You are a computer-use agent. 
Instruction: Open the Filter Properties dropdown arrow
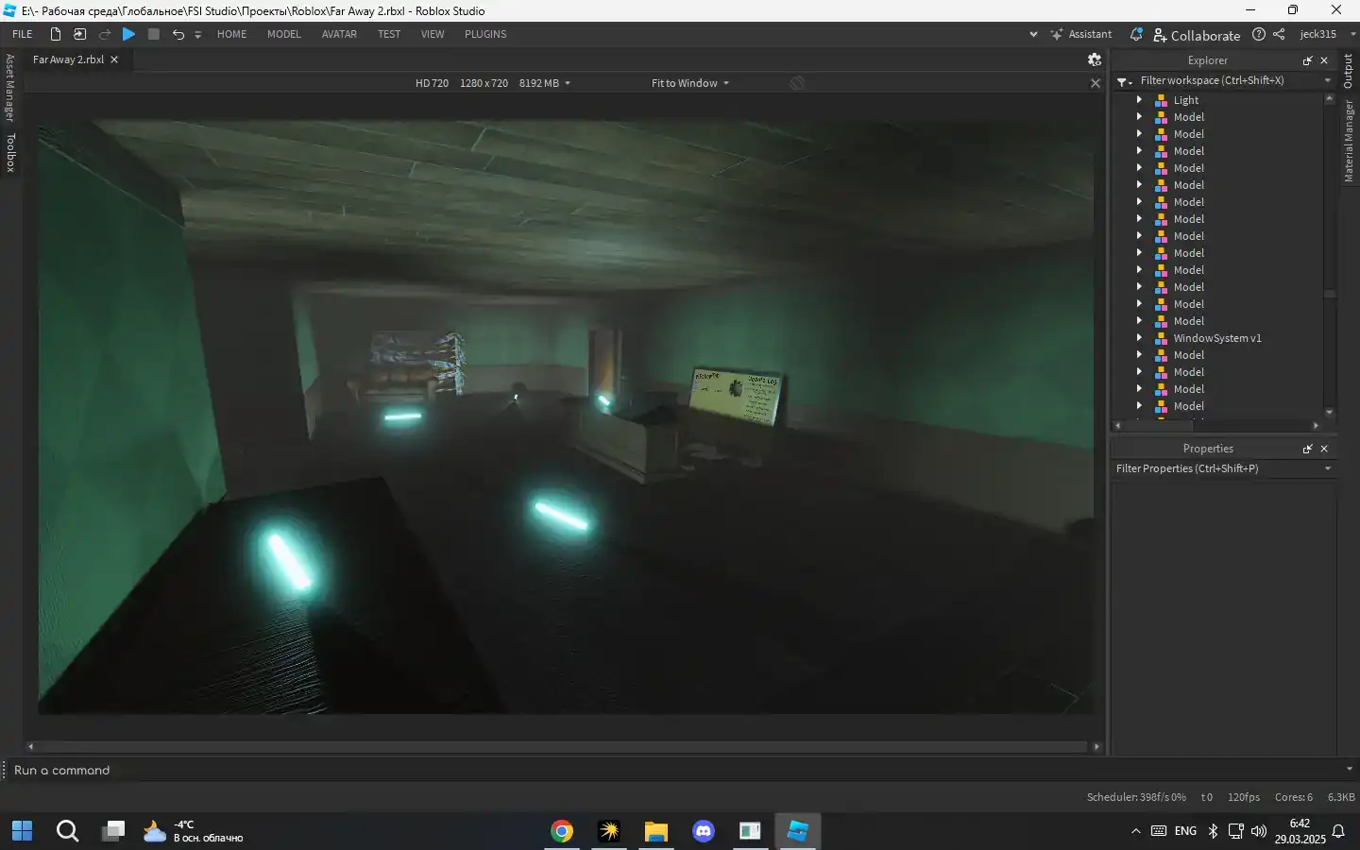pos(1328,468)
